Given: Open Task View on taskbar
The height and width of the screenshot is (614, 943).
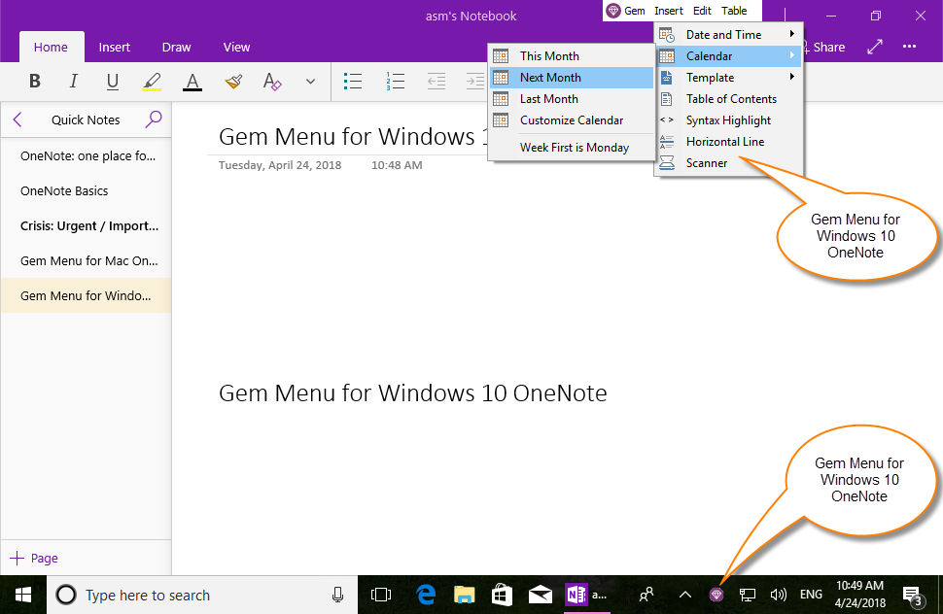Looking at the screenshot, I should (381, 595).
